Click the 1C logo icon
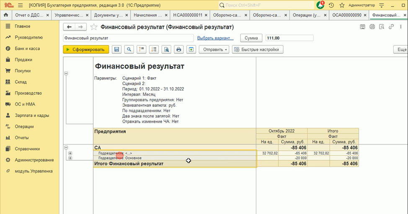 [x=9, y=5]
